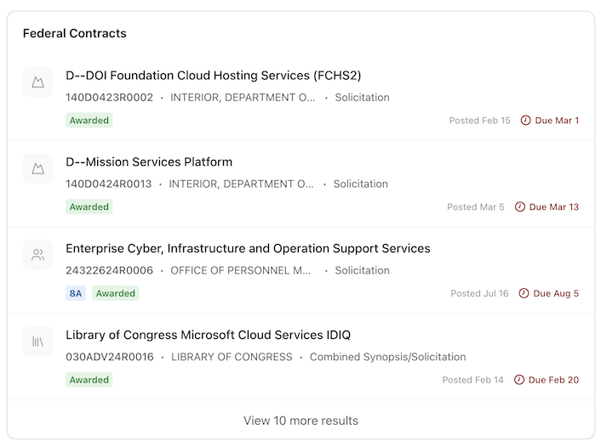Click Combined Synopsis/Solicitation type label
Screen dimensions: 601x447
click(x=387, y=358)
